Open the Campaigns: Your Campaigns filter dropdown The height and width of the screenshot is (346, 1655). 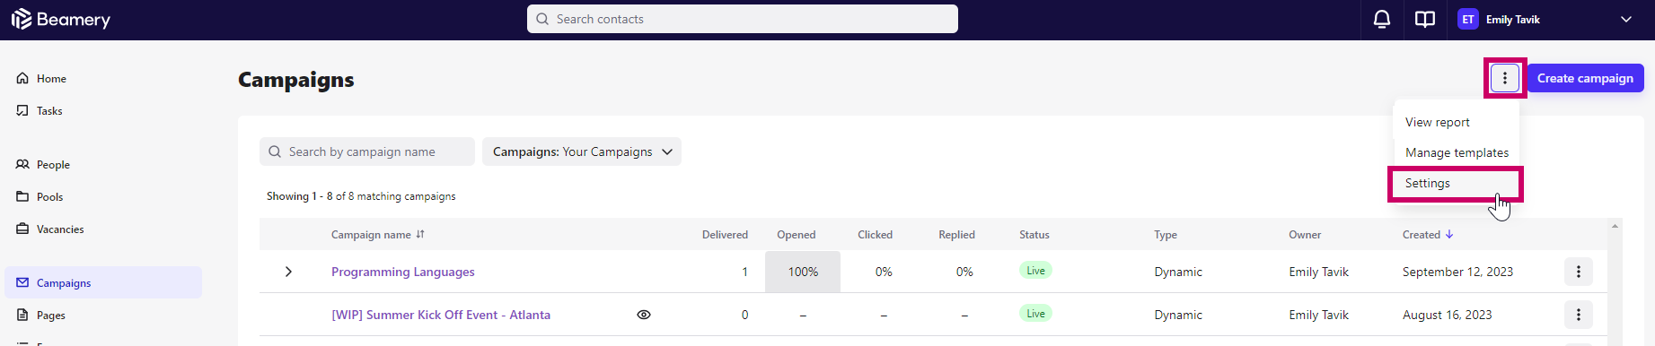pos(582,151)
